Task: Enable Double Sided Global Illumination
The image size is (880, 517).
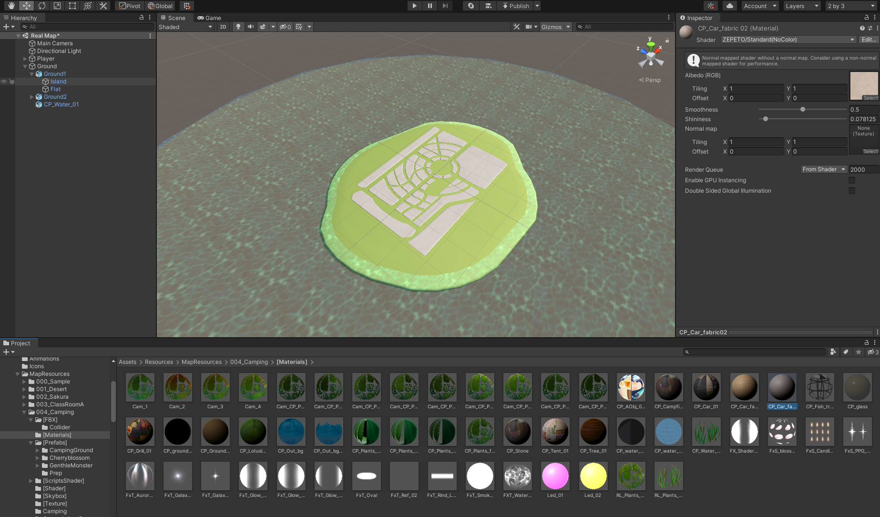Action: [852, 191]
